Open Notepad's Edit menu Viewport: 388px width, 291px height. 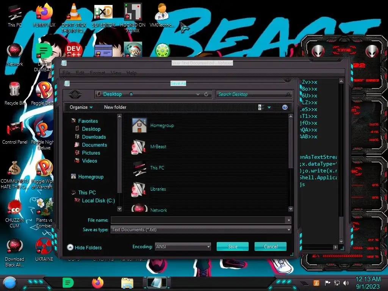pos(80,73)
